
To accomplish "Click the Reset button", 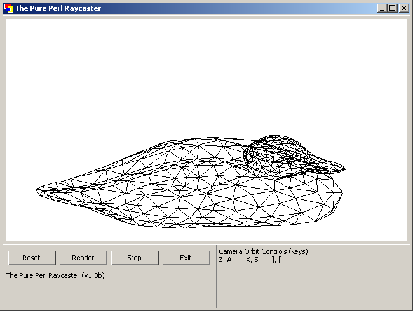I will point(32,258).
